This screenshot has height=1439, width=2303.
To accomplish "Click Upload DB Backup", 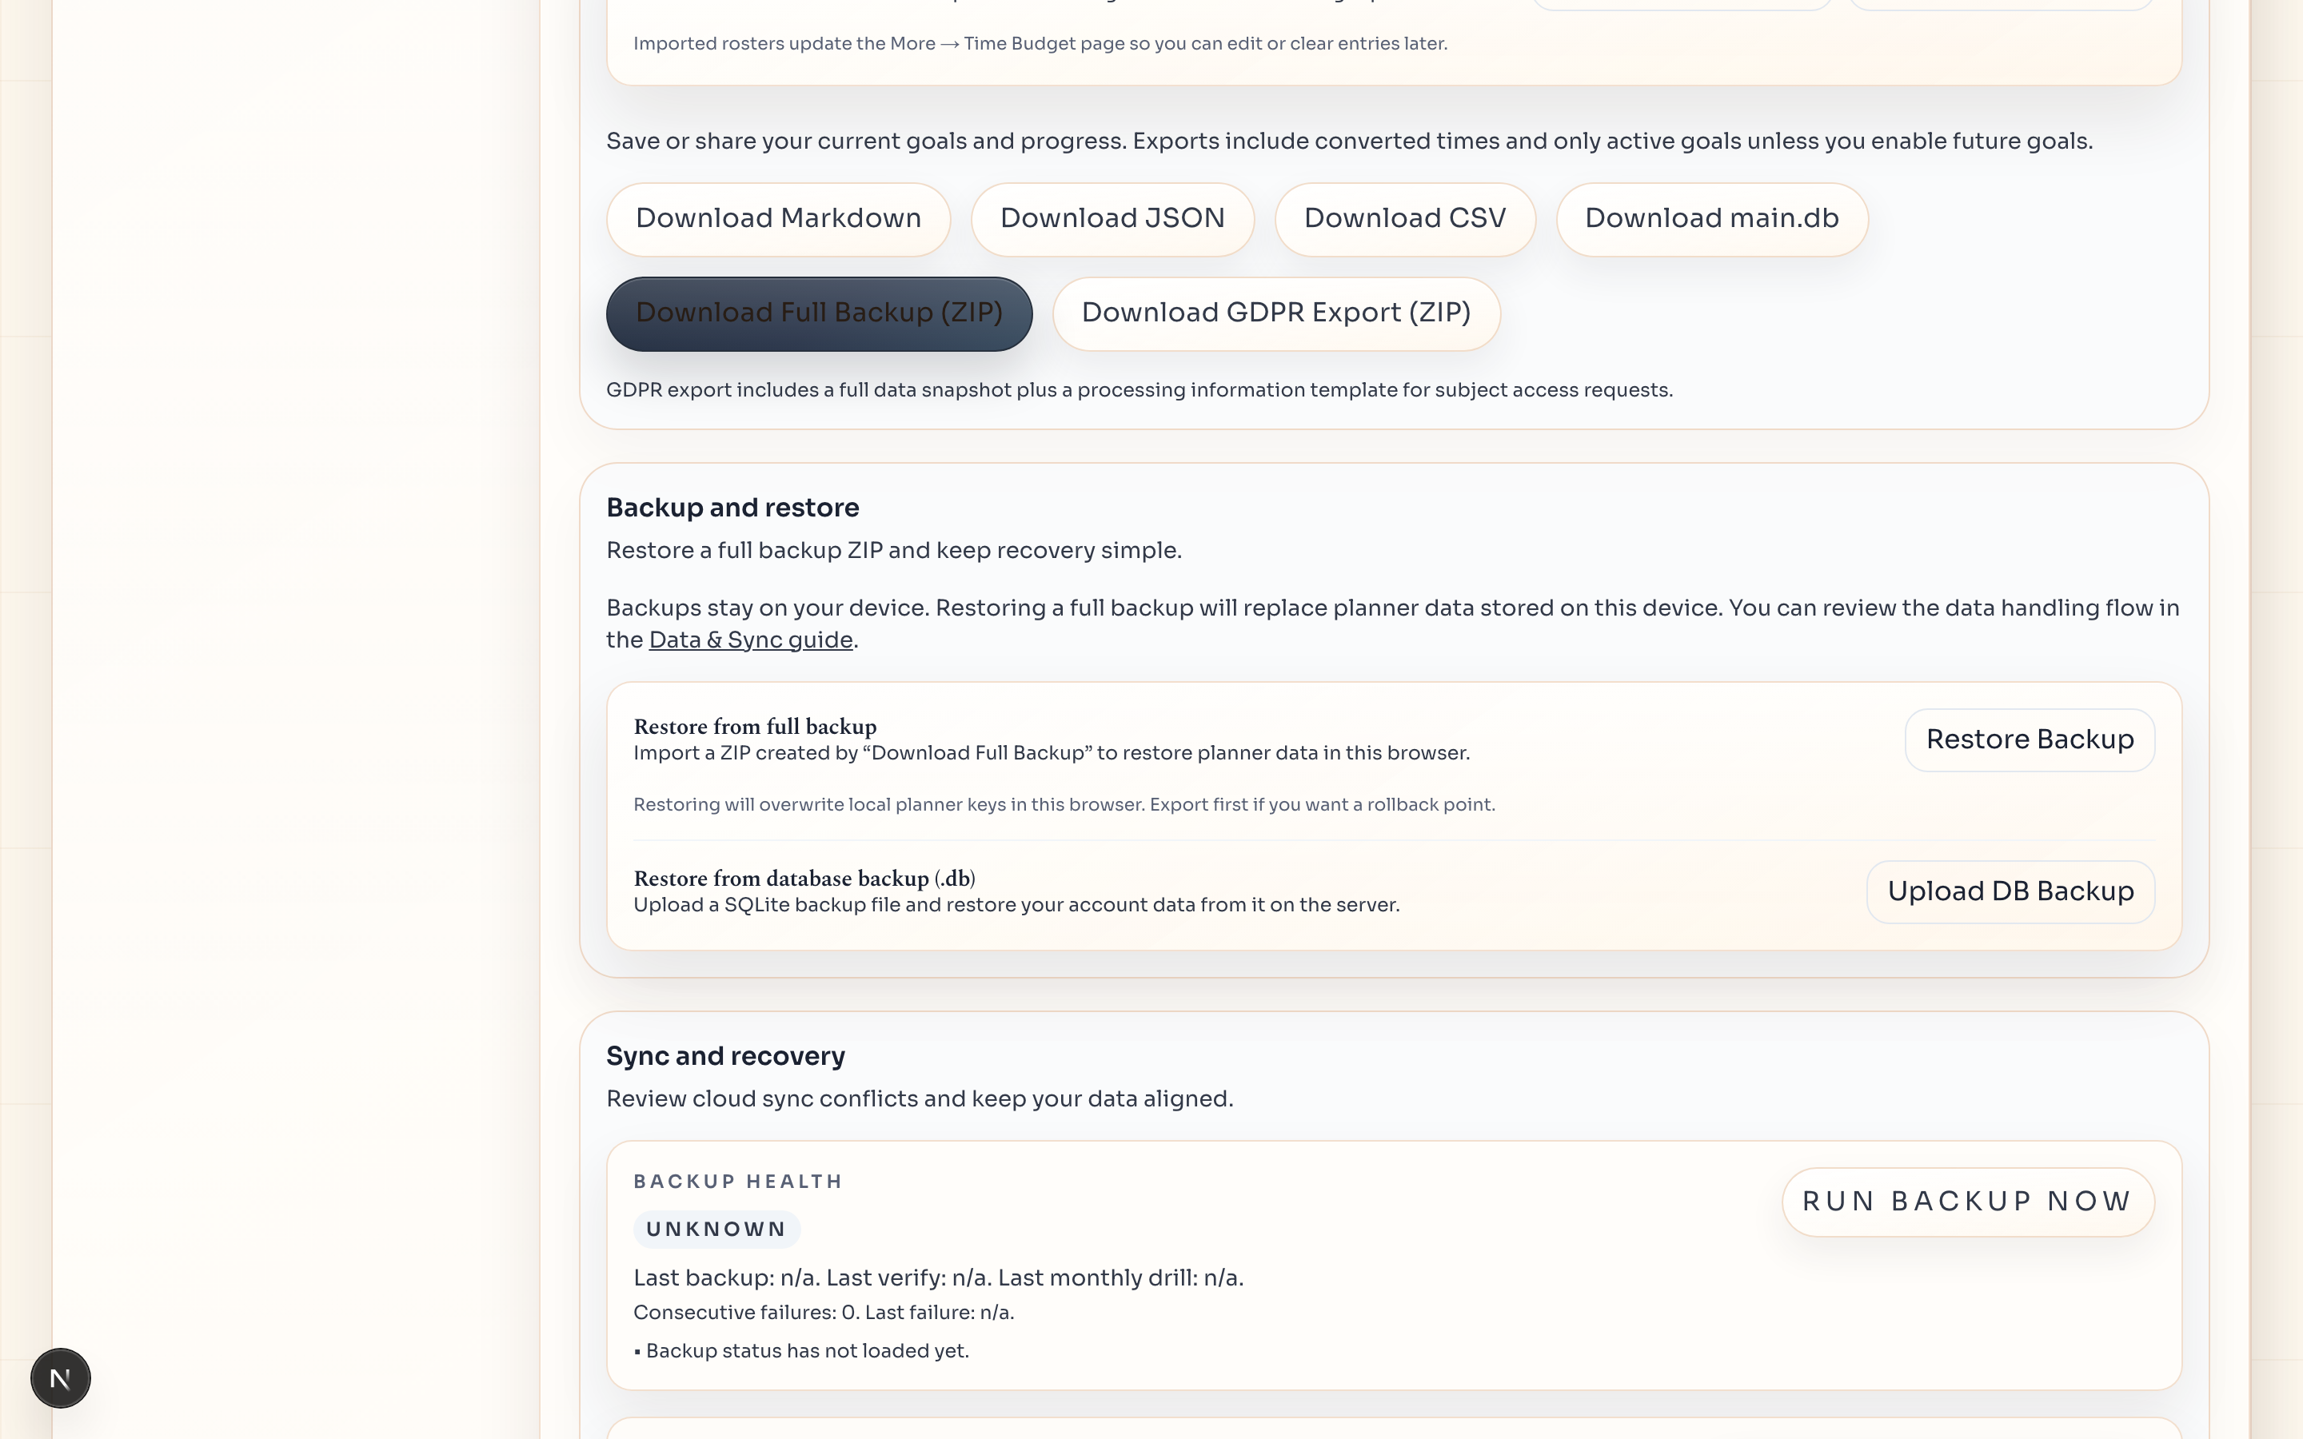I will tap(2011, 891).
